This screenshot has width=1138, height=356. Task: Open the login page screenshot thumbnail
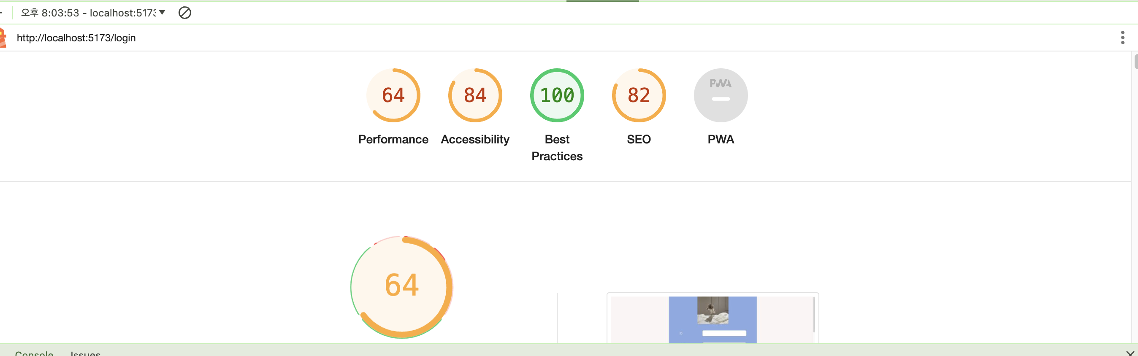point(712,319)
